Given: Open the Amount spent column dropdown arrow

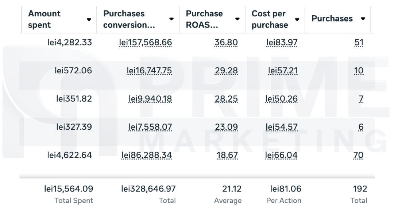Looking at the screenshot, I should (89, 19).
